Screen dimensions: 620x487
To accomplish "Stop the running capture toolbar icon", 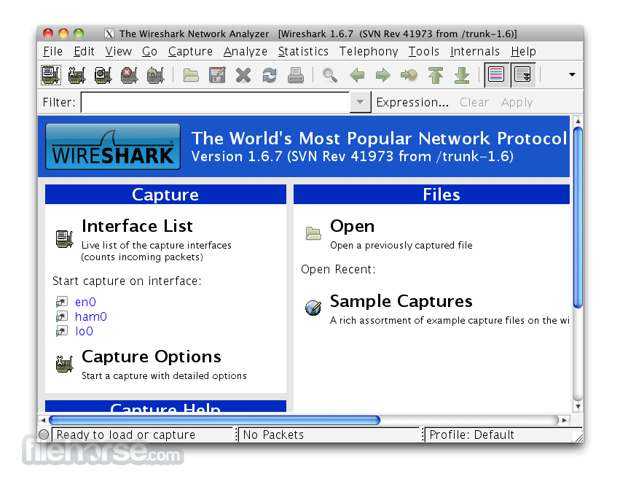I will (x=129, y=75).
